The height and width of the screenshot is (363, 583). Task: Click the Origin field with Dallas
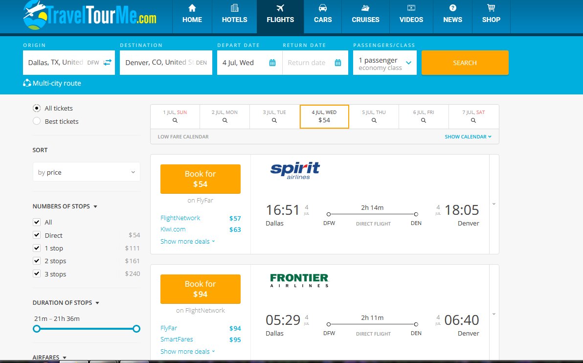pyautogui.click(x=69, y=63)
